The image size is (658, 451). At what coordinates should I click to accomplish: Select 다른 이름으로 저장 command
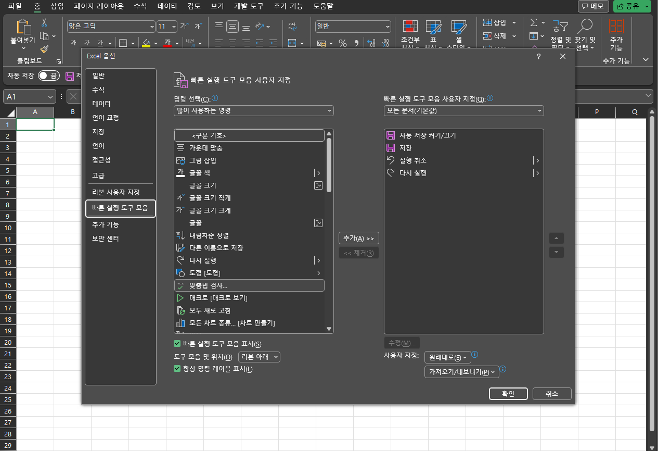click(249, 248)
